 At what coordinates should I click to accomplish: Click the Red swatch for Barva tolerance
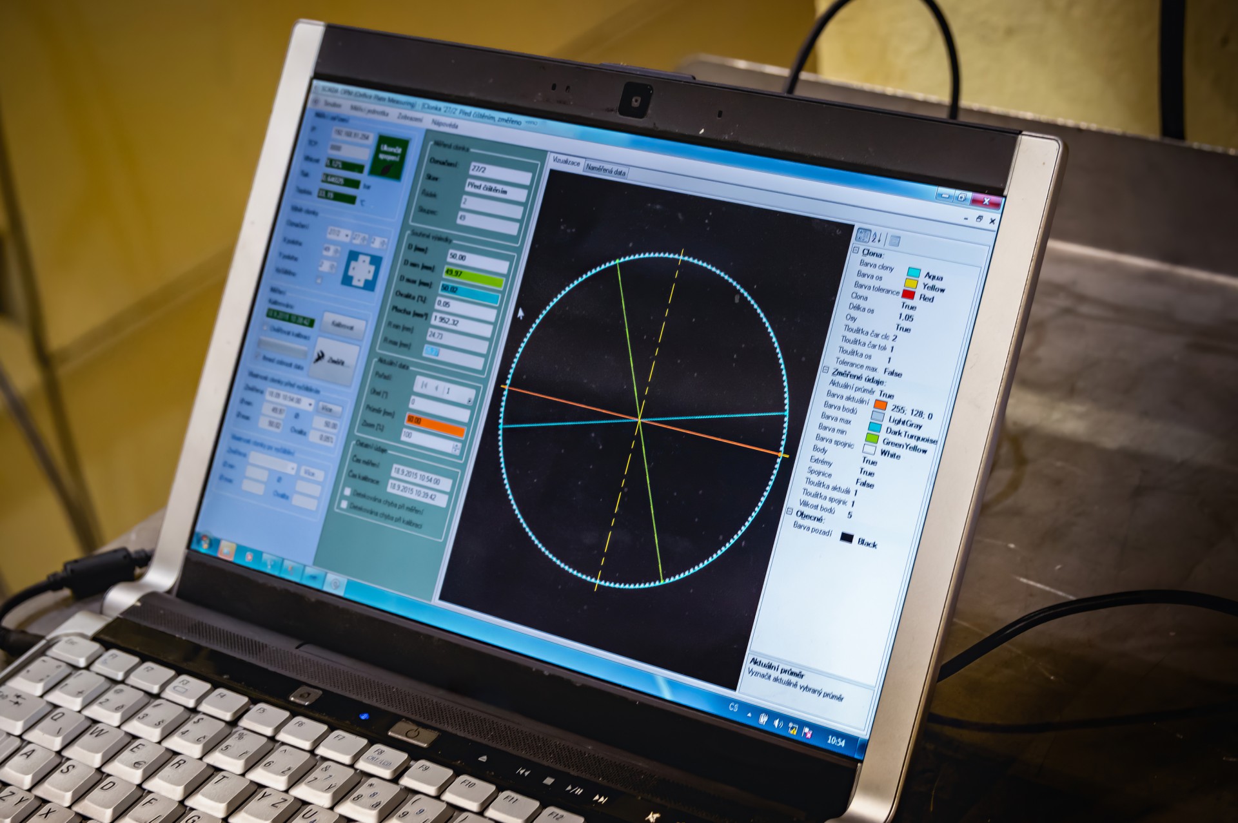coord(908,295)
